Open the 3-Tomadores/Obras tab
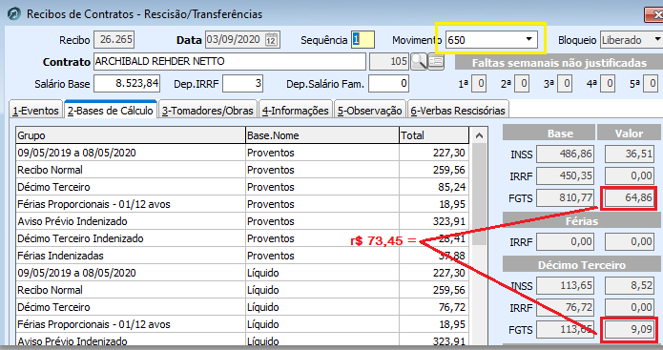 pyautogui.click(x=208, y=111)
